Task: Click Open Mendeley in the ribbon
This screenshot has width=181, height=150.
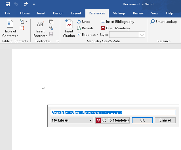Action: [x=115, y=28]
